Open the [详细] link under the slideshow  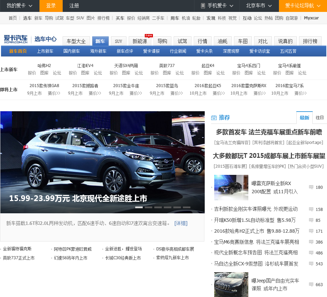(x=181, y=223)
